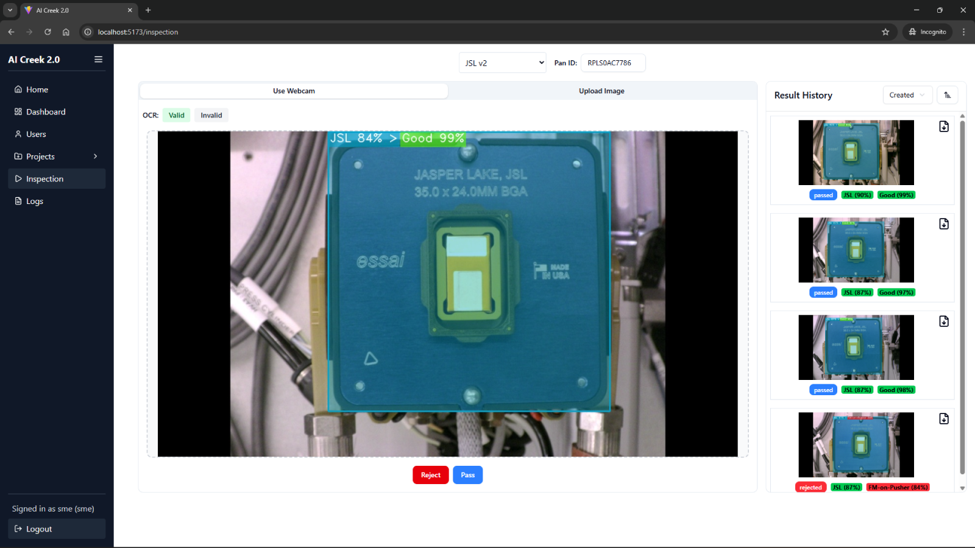This screenshot has height=548, width=975.
Task: Click the blue Pass button
Action: [x=468, y=475]
